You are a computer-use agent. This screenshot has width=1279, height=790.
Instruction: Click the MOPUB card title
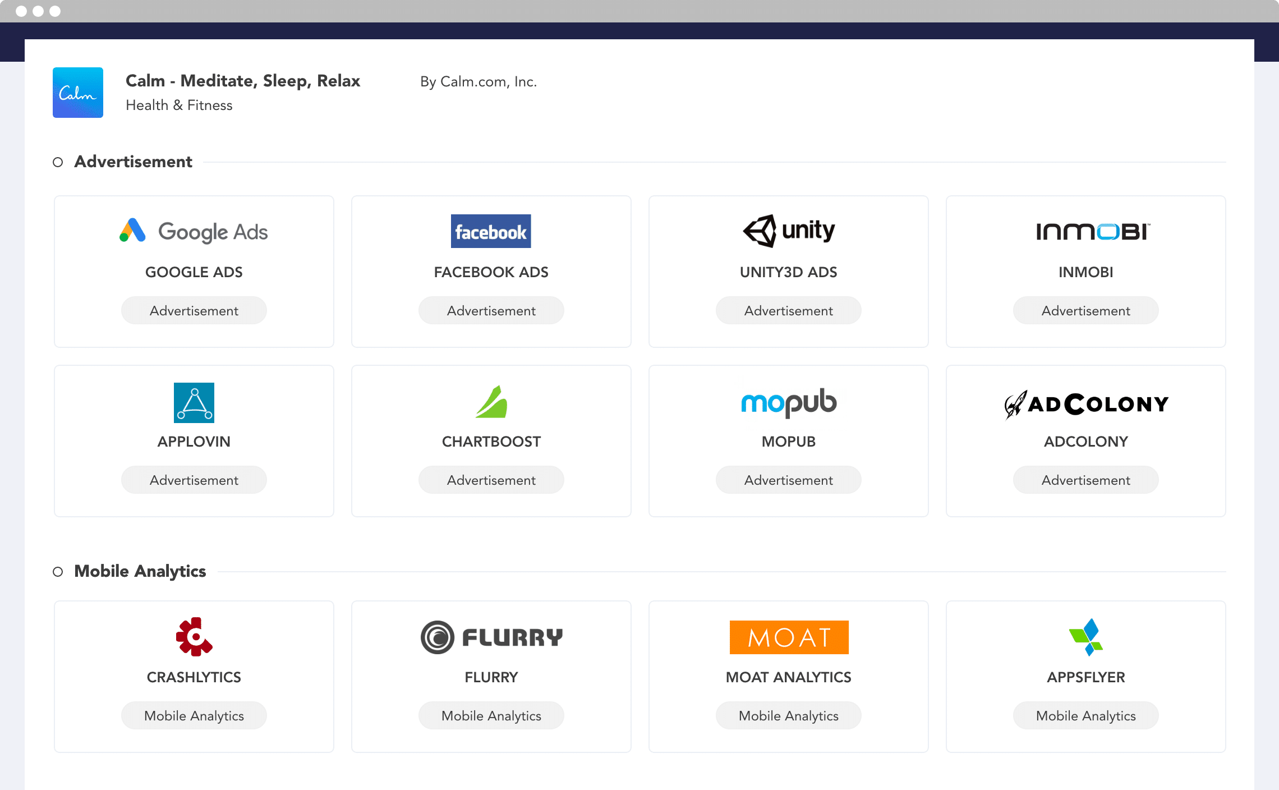pos(789,442)
